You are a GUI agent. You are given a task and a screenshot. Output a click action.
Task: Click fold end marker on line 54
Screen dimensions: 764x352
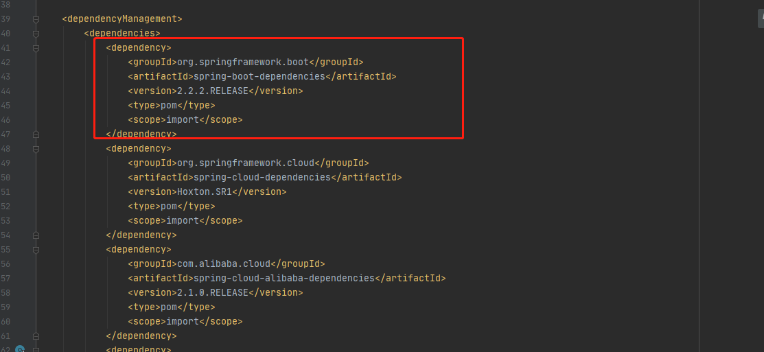click(36, 235)
